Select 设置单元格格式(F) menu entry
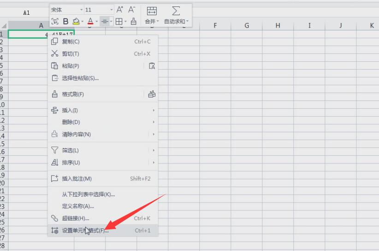This screenshot has width=379, height=251. pyautogui.click(x=85, y=230)
